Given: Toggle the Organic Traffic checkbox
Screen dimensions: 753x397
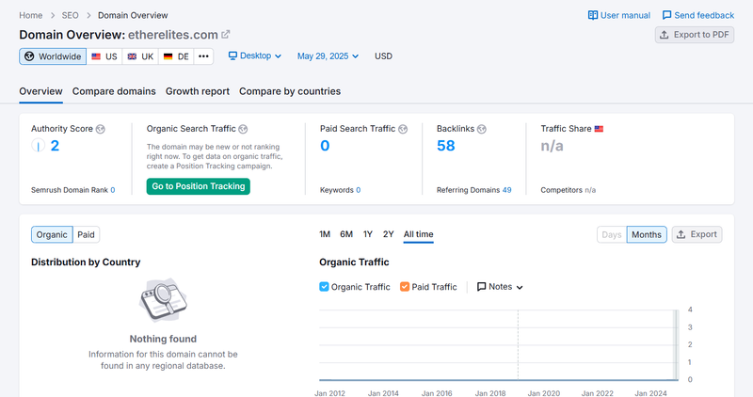Looking at the screenshot, I should click(x=324, y=287).
